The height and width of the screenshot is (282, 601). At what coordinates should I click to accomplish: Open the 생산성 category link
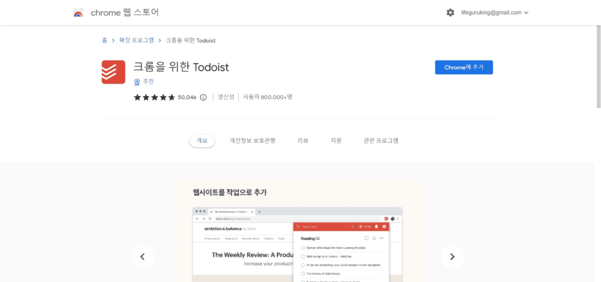pos(226,97)
